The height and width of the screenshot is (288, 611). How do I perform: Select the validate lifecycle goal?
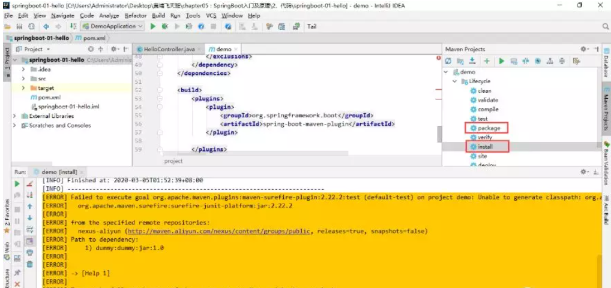pos(484,100)
